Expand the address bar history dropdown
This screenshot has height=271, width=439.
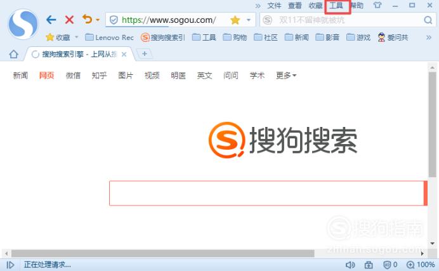pyautogui.click(x=248, y=20)
